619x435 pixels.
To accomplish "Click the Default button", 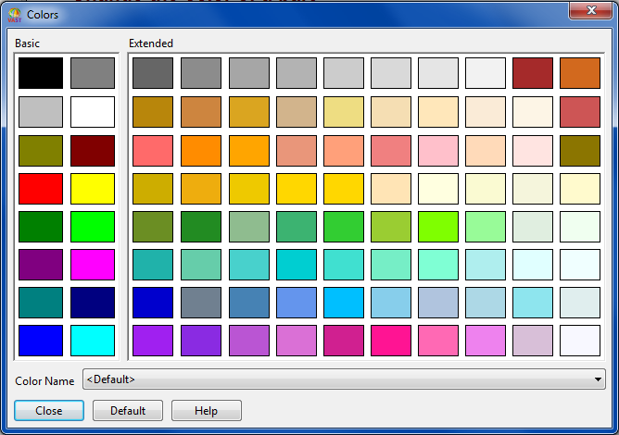I will coord(128,411).
